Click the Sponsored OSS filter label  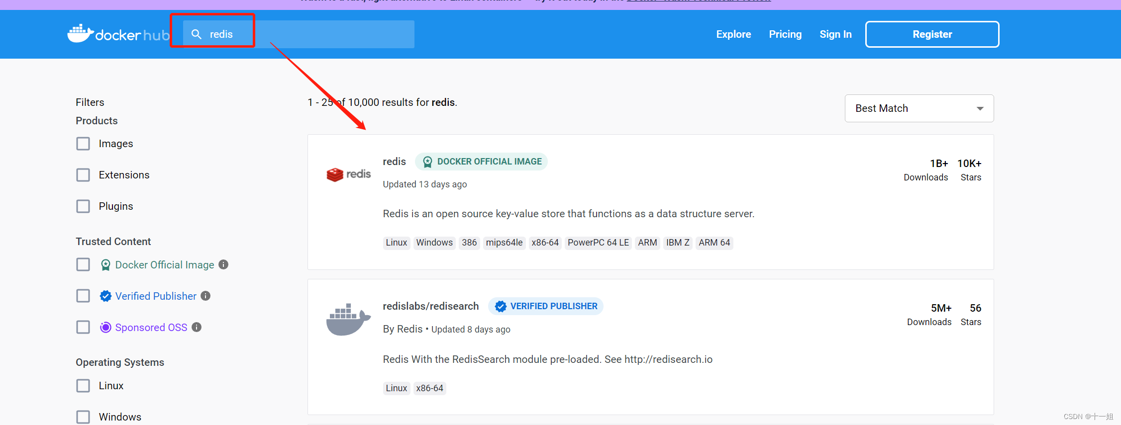coord(151,328)
